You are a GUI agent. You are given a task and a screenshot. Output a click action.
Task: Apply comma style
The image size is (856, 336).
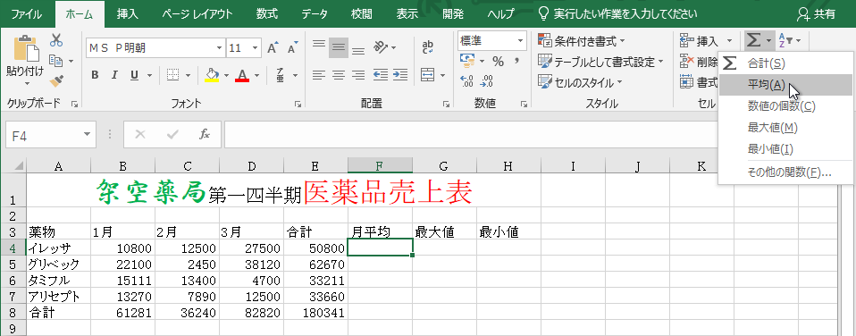(x=516, y=61)
